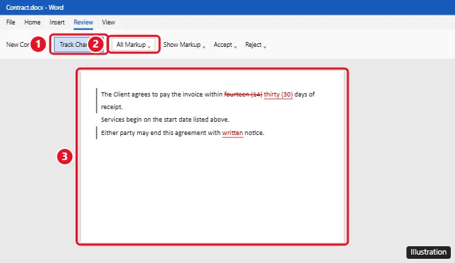Click the deleted text "fourteen (14)"

[243, 94]
